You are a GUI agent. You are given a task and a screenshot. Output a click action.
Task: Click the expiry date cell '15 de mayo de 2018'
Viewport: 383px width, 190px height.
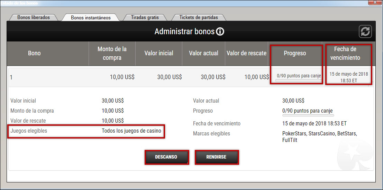pos(348,77)
